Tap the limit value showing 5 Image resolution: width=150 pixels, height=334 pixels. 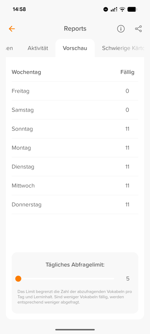128,279
